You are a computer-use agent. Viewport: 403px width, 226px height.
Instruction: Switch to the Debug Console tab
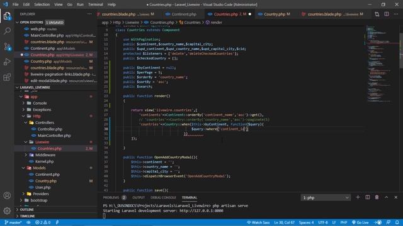(x=163, y=198)
